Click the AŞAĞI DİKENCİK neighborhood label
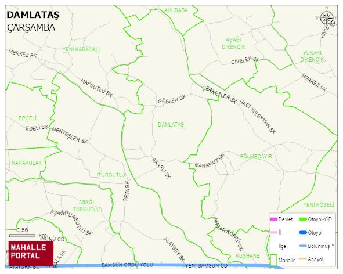The height and width of the screenshot is (274, 343). (233, 43)
